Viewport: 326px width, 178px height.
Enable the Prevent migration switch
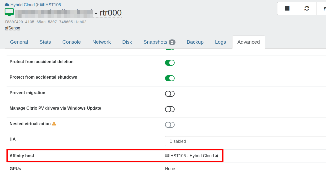tap(170, 94)
